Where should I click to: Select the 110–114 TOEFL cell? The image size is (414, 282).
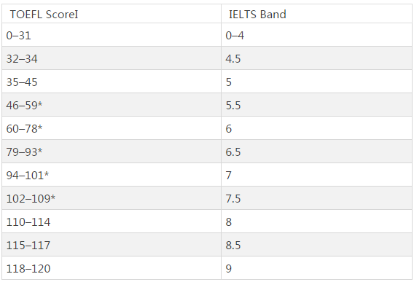(112, 222)
